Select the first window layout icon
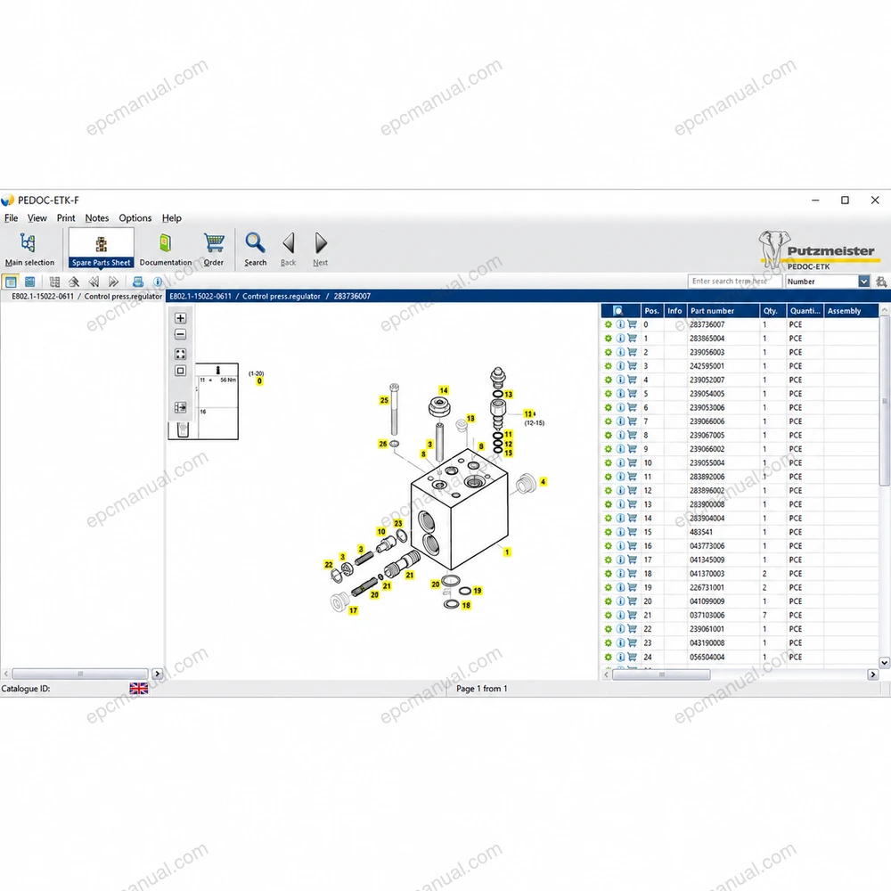Screen dimensions: 891x891 pyautogui.click(x=11, y=282)
